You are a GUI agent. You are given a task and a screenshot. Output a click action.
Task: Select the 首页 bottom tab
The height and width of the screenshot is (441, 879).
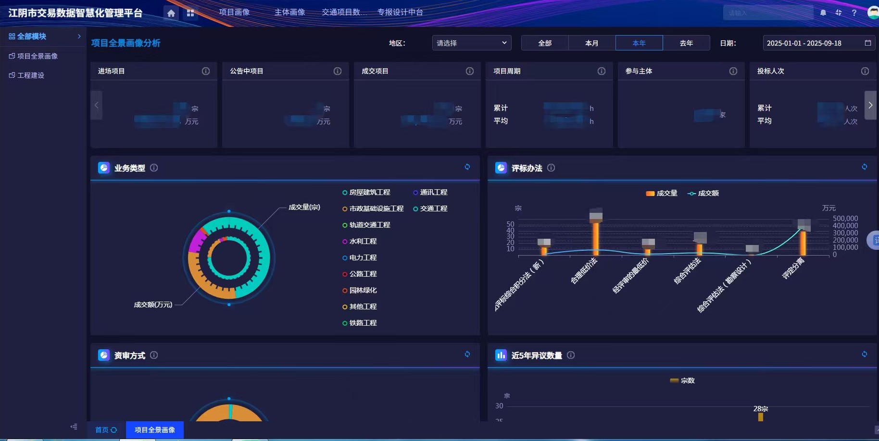point(106,430)
